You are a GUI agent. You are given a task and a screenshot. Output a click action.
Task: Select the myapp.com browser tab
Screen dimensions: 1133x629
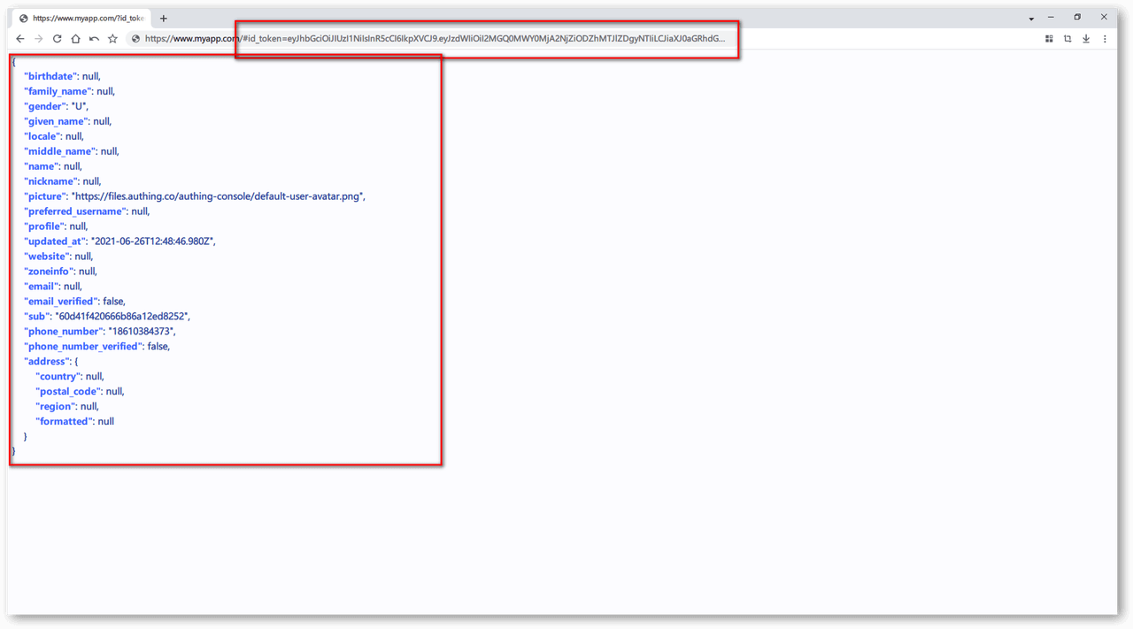[84, 19]
